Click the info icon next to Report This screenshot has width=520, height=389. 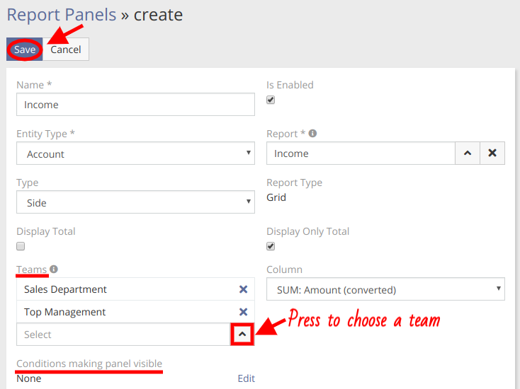(313, 133)
